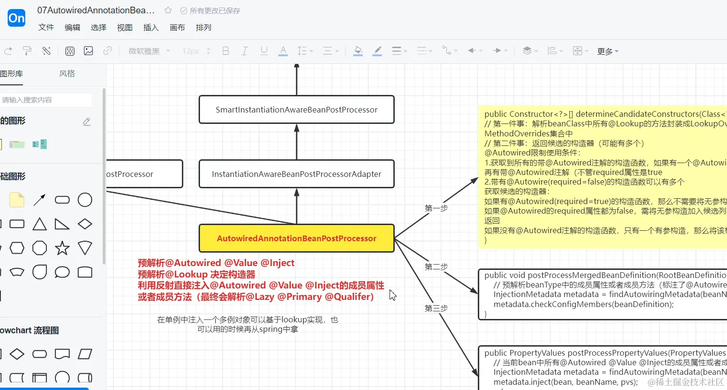Select the teal custom shape thumbnail
This screenshot has width=727, height=390.
click(40, 144)
